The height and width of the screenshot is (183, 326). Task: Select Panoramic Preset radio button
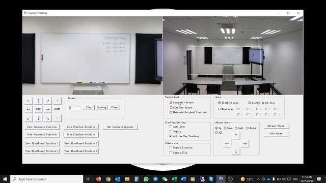point(171,103)
